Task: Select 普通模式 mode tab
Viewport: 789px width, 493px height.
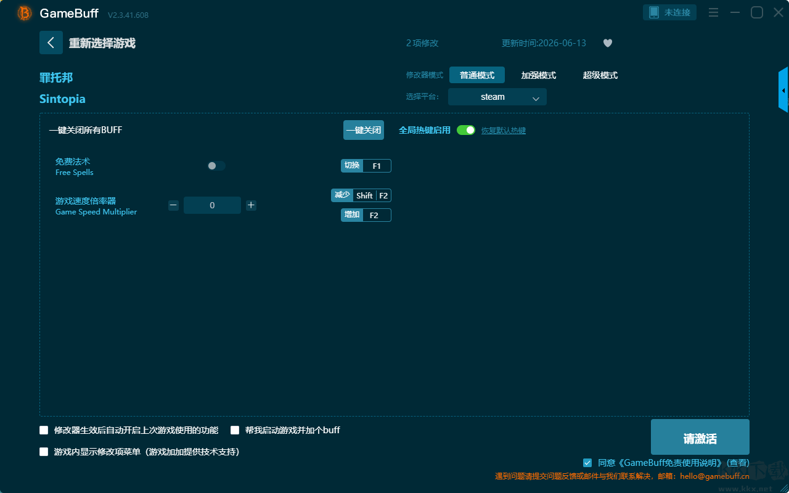Action: tap(477, 75)
